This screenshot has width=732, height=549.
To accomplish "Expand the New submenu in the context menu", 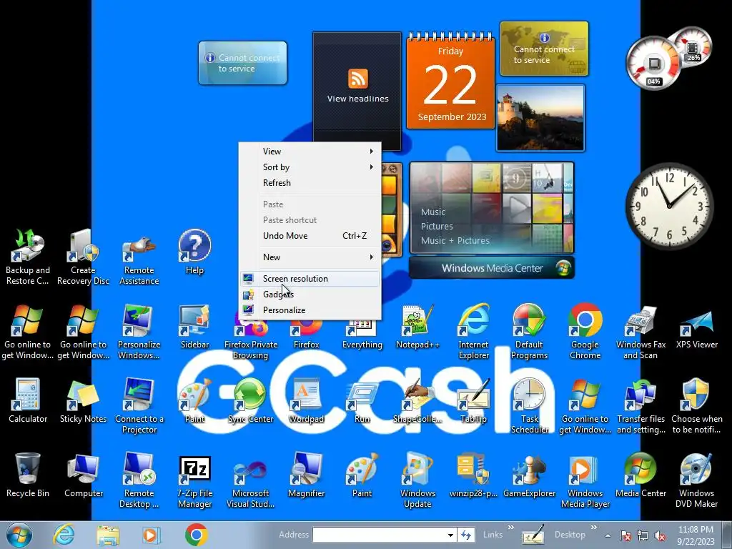I will tap(310, 257).
